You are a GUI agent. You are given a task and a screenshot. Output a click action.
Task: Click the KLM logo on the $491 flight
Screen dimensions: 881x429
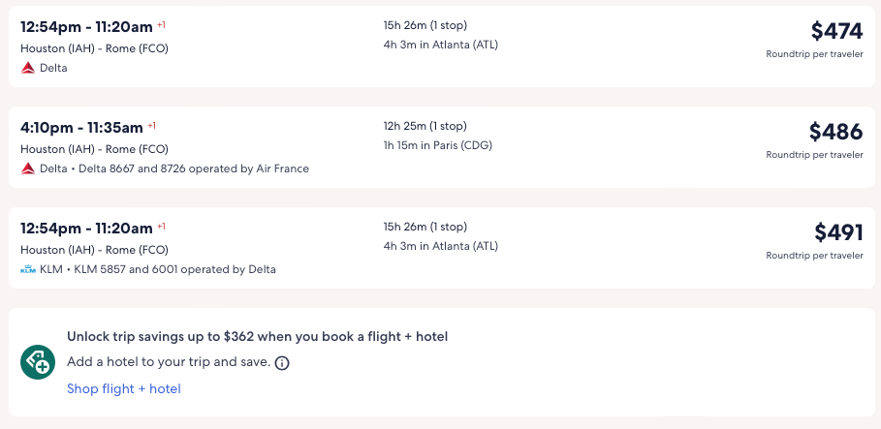[x=28, y=269]
